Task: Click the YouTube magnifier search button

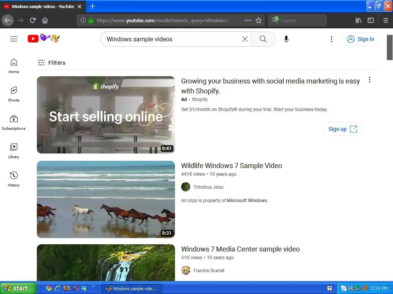Action: click(x=263, y=39)
